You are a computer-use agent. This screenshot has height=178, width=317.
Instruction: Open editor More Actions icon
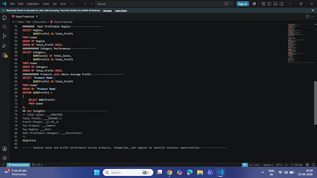[312, 16]
